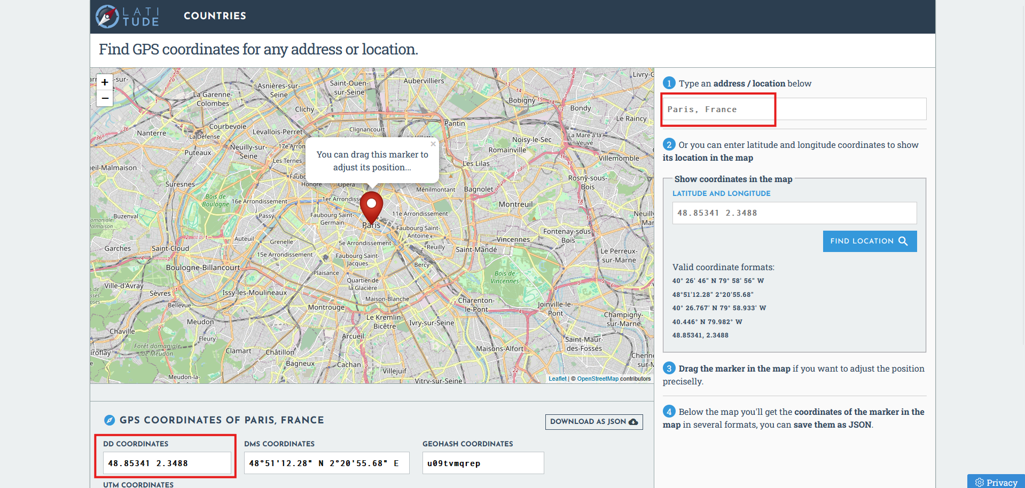
Task: Click the Latitude compass logo
Action: pyautogui.click(x=107, y=17)
